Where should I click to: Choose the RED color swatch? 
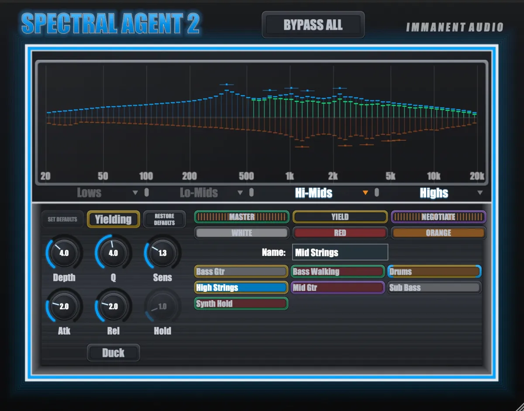pos(340,233)
